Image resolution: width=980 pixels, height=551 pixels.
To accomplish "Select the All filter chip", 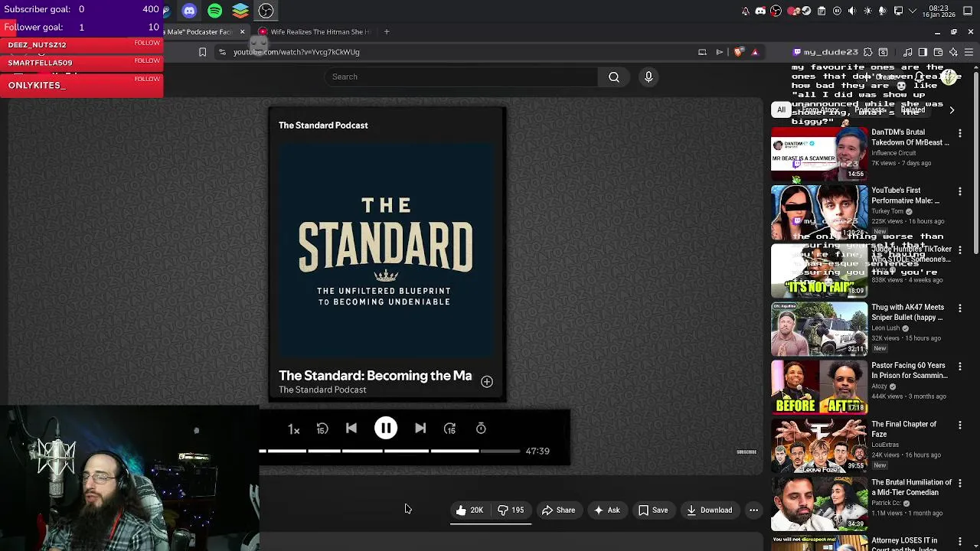I will (781, 110).
